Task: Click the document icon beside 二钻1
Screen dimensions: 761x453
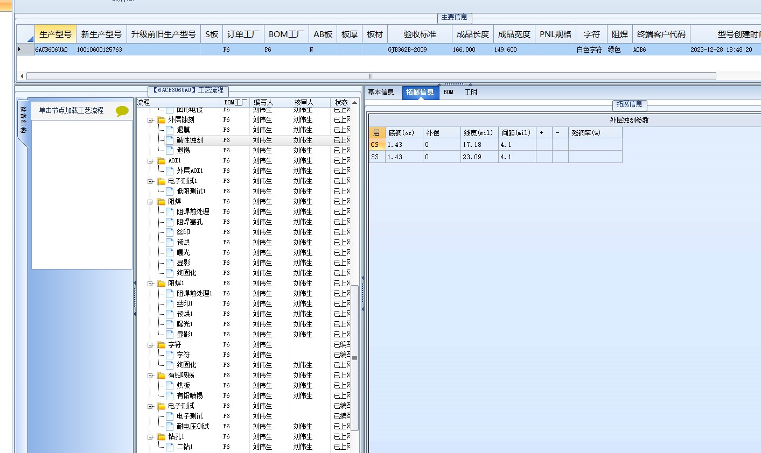Action: [x=170, y=447]
